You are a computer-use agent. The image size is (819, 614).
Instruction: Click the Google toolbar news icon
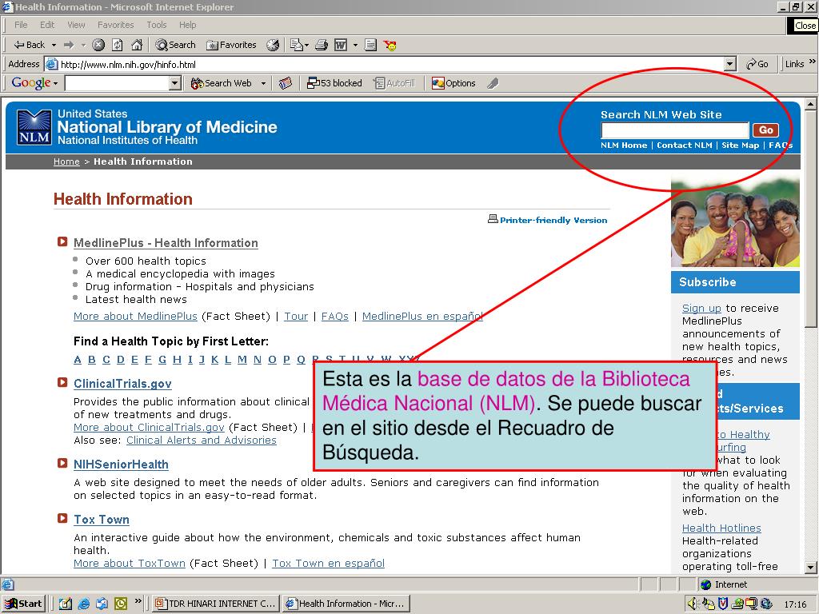click(286, 83)
